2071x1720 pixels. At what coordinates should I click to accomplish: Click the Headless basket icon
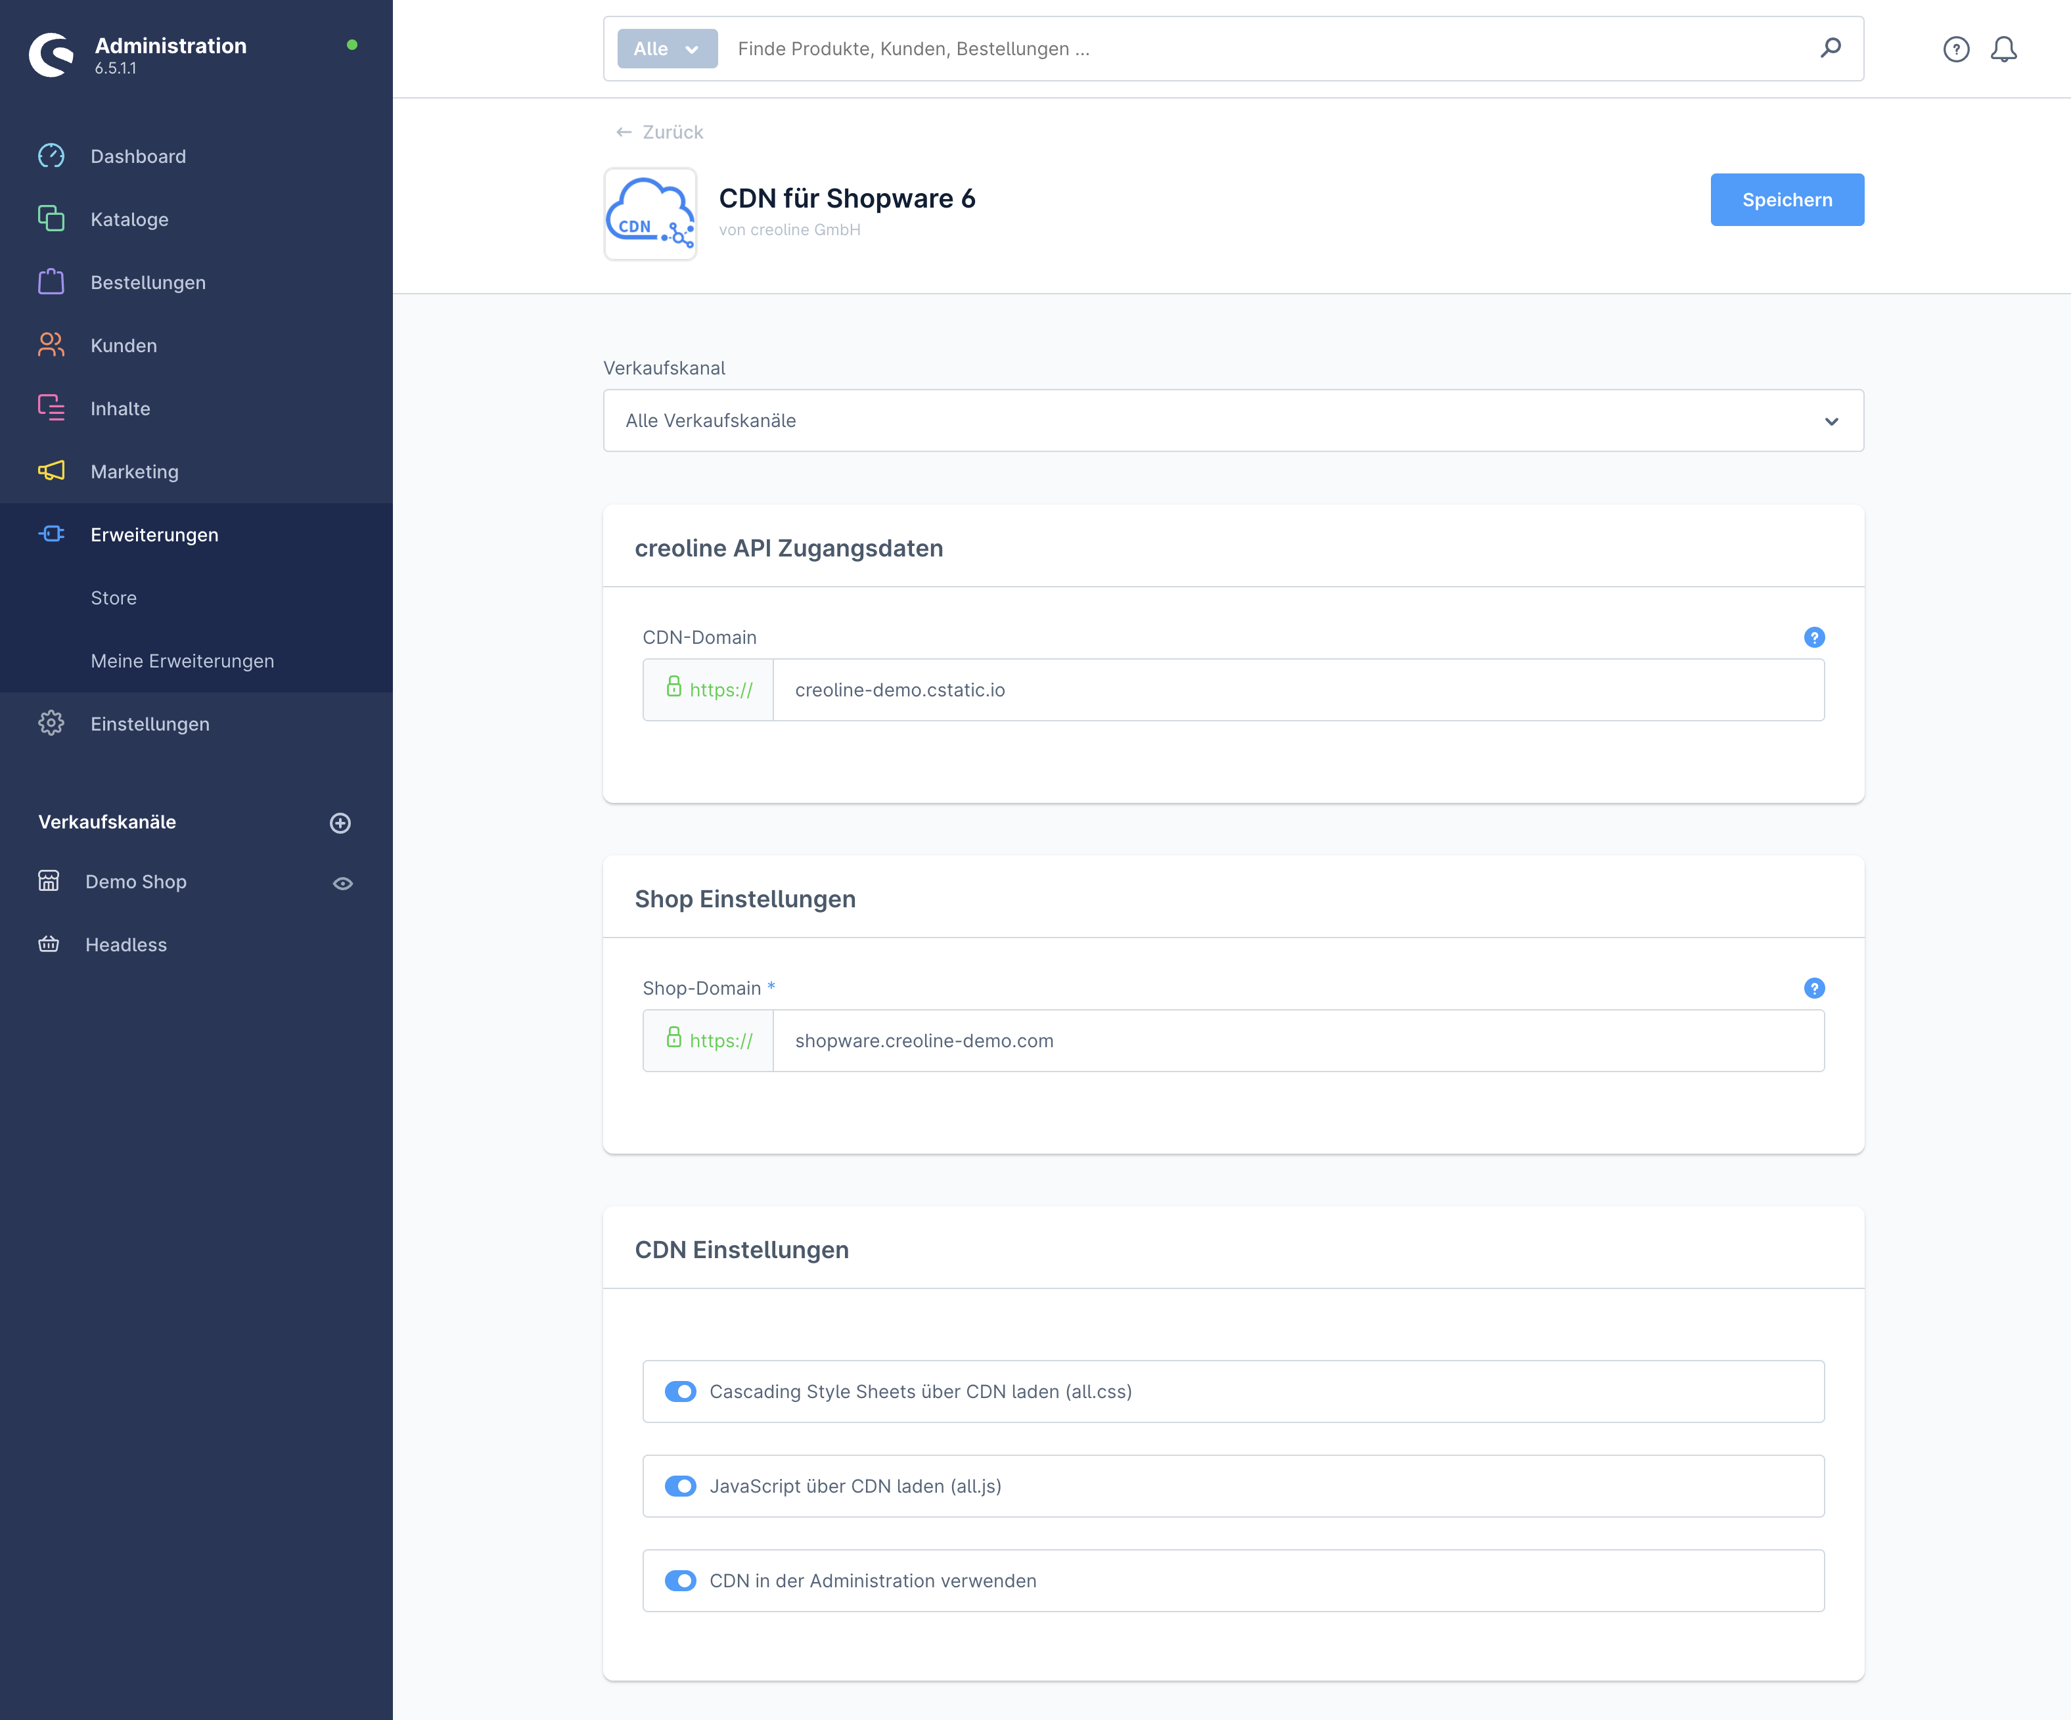point(49,944)
